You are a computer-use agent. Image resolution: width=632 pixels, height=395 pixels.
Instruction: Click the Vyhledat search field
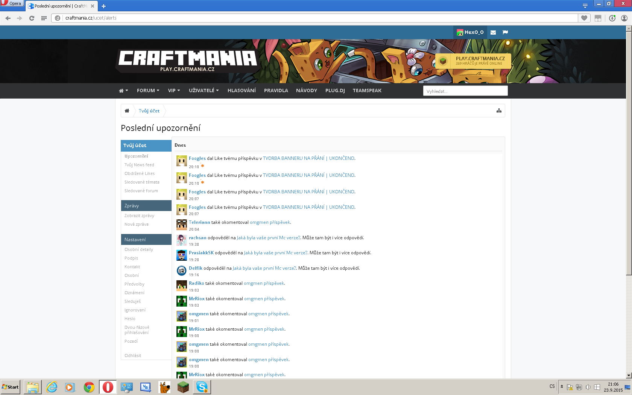pos(465,91)
